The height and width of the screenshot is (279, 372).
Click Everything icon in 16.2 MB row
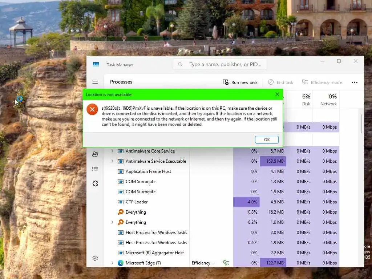click(x=121, y=212)
